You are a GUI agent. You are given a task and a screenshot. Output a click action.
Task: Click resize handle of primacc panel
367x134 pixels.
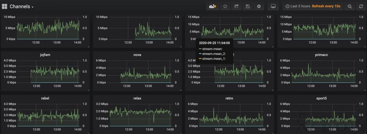[x=364, y=90]
